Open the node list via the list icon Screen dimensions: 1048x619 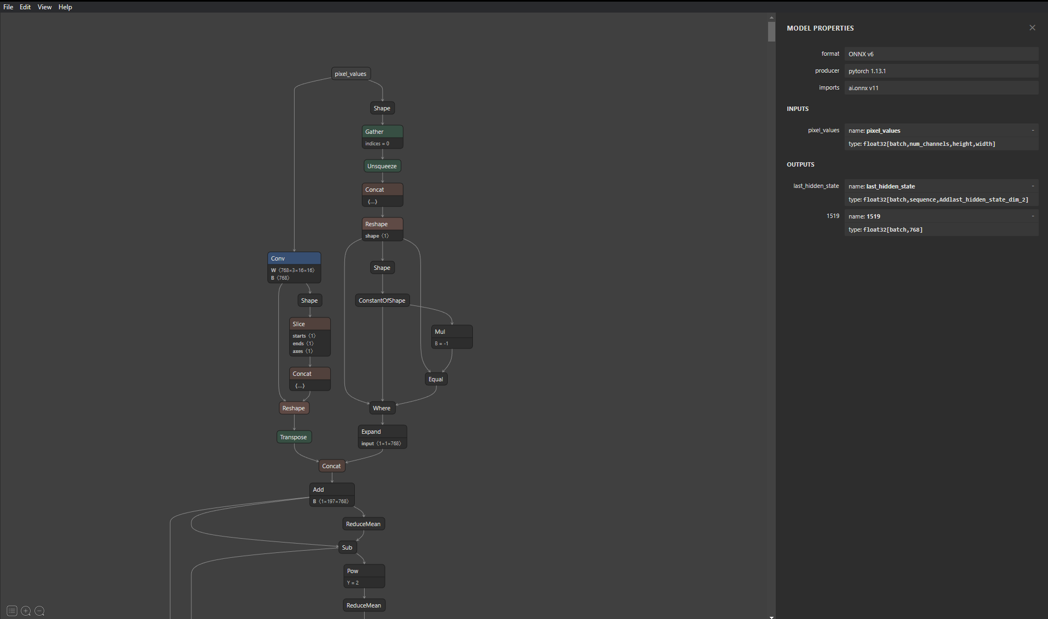click(12, 611)
